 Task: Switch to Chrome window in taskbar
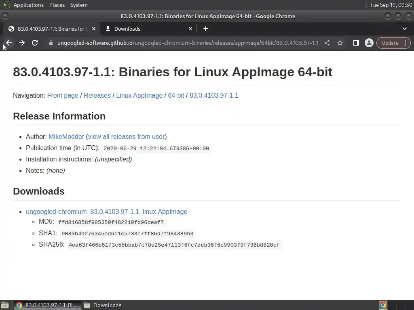click(47, 305)
